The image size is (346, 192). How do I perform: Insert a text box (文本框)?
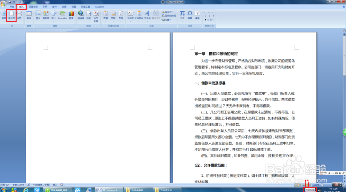[x=130, y=16]
